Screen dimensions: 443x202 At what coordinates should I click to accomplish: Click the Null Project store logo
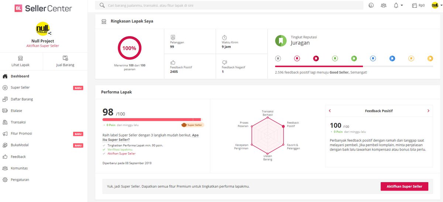(42, 29)
